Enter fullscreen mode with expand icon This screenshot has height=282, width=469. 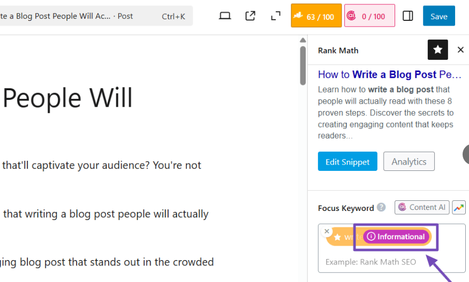point(276,16)
